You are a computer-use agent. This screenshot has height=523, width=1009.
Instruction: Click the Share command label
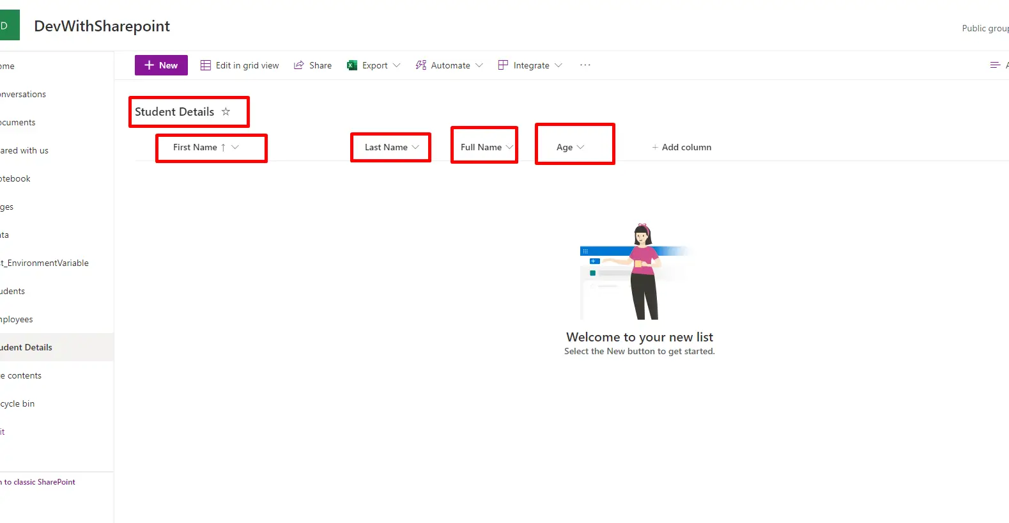320,65
